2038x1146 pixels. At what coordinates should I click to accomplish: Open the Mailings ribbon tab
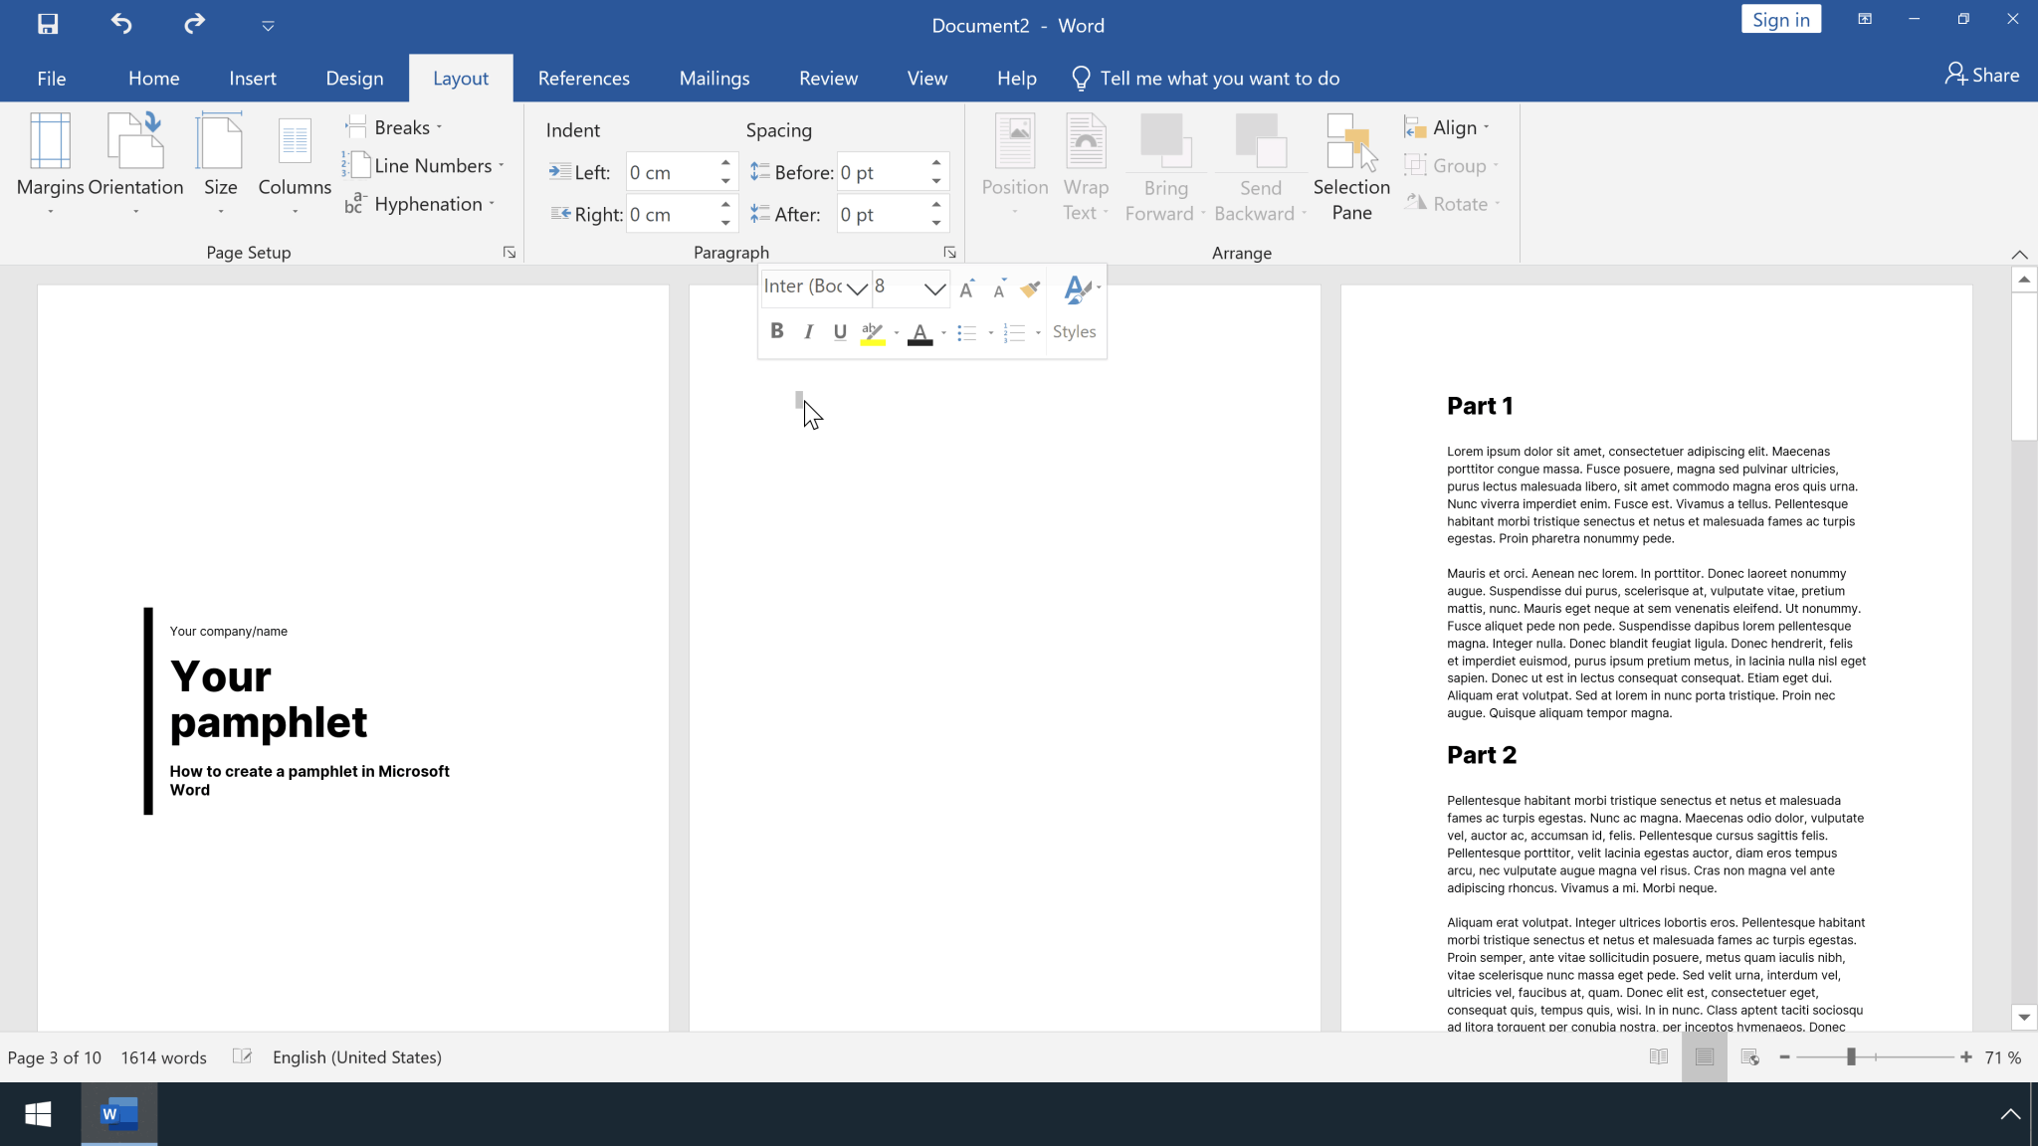pyautogui.click(x=713, y=78)
